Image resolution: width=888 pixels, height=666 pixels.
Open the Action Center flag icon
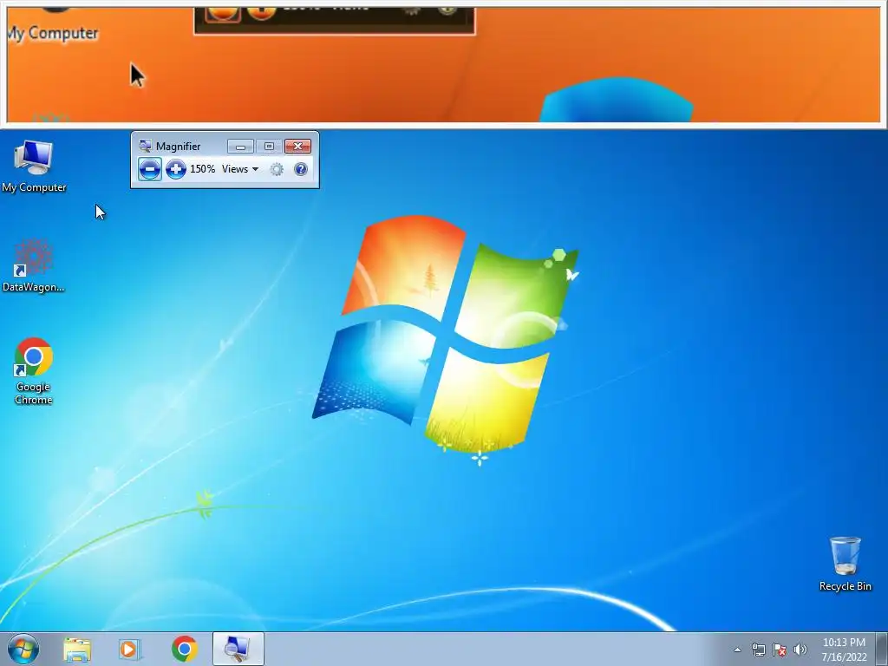click(780, 650)
